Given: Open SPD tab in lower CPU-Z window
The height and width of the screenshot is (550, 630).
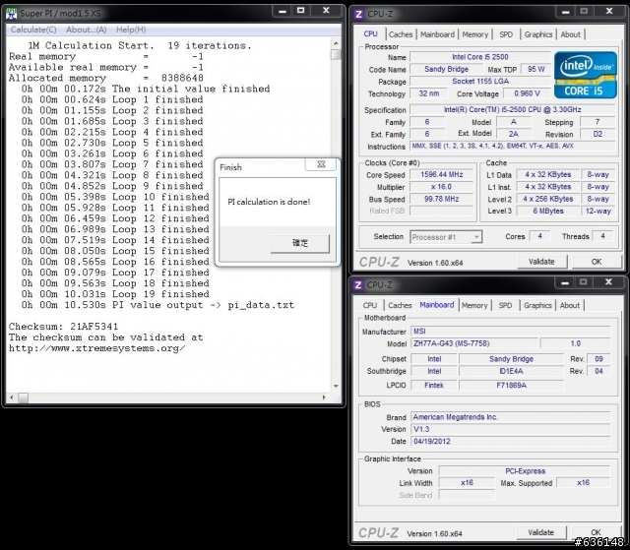Looking at the screenshot, I should pyautogui.click(x=505, y=306).
